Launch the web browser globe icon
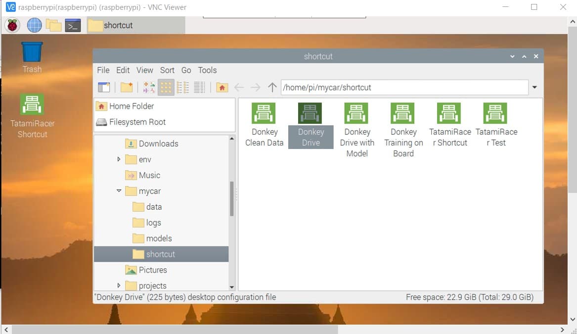Image resolution: width=577 pixels, height=334 pixels. [x=34, y=25]
